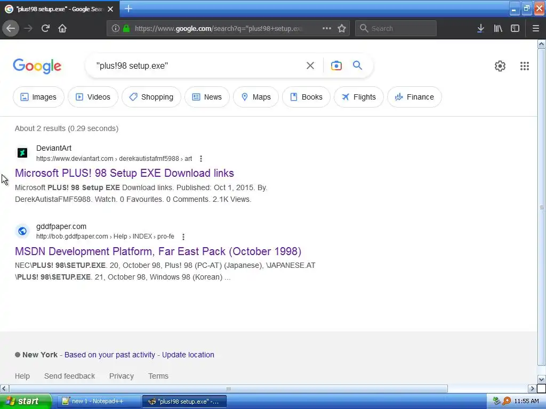Open Microsoft PLUS! 98 Setup EXE link
Image resolution: width=546 pixels, height=409 pixels.
coord(124,173)
